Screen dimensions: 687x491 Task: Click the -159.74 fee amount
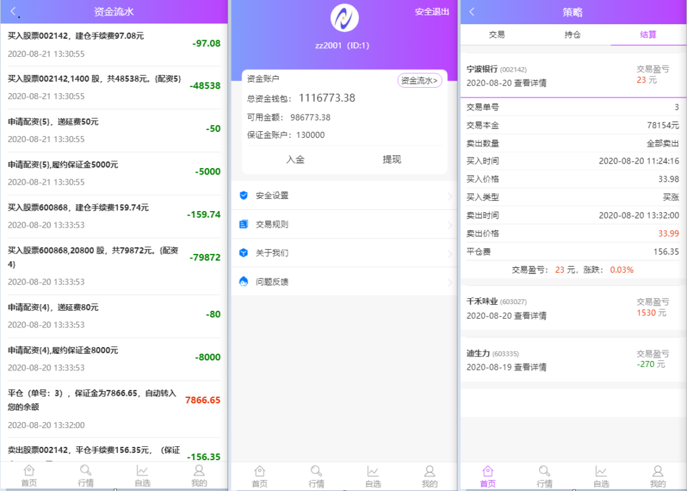tap(204, 214)
